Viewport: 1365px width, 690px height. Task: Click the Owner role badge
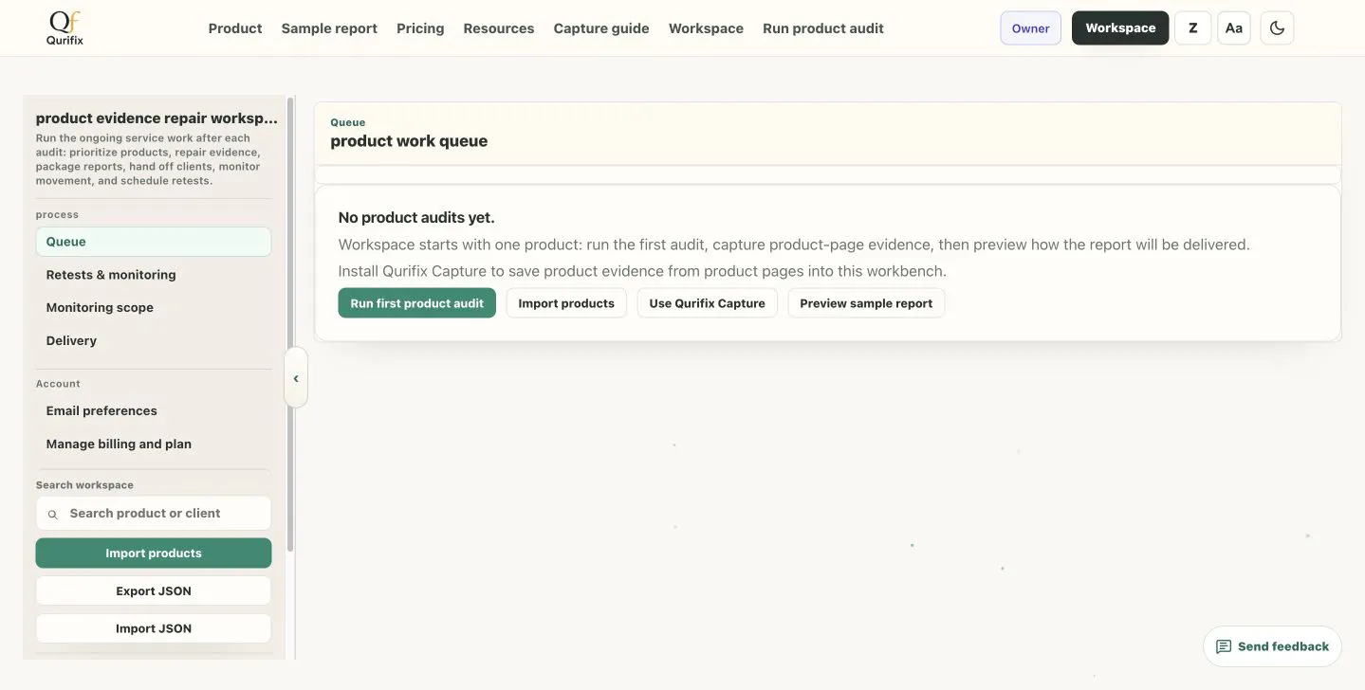(1030, 28)
